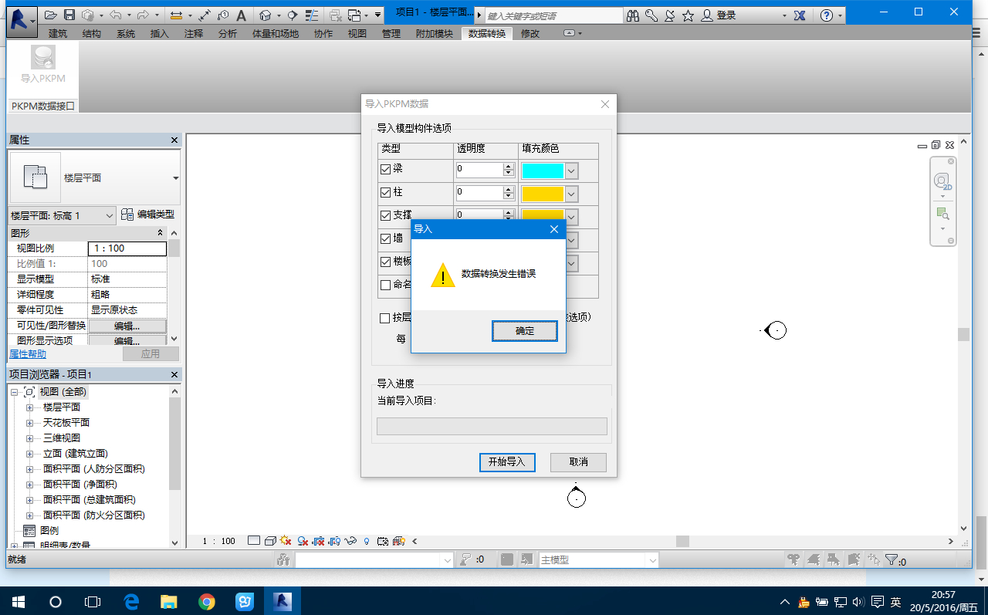Screen dimensions: 988x615
Task: Open Chrome from the Windows taskbar
Action: coord(206,602)
